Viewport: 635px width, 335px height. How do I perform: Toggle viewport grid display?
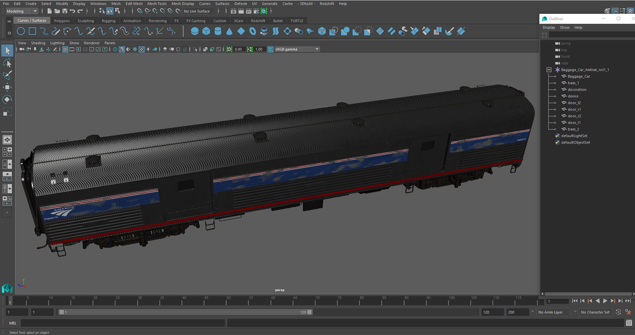click(x=65, y=49)
